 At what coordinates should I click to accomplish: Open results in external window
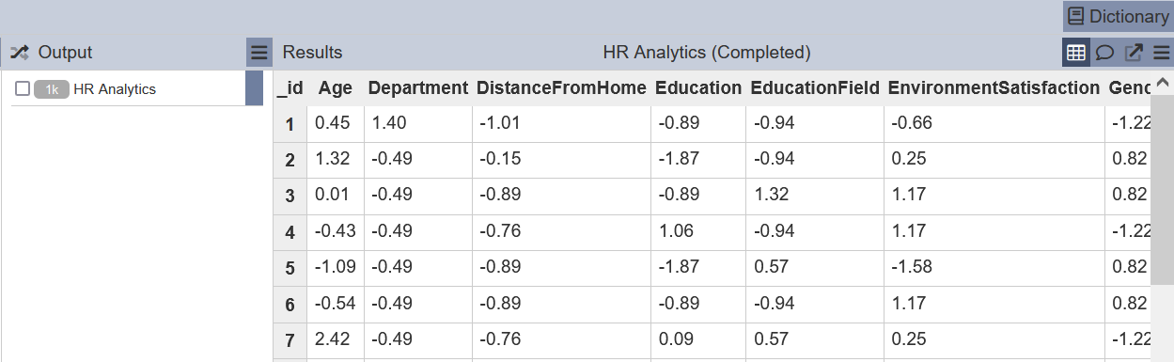coord(1134,53)
